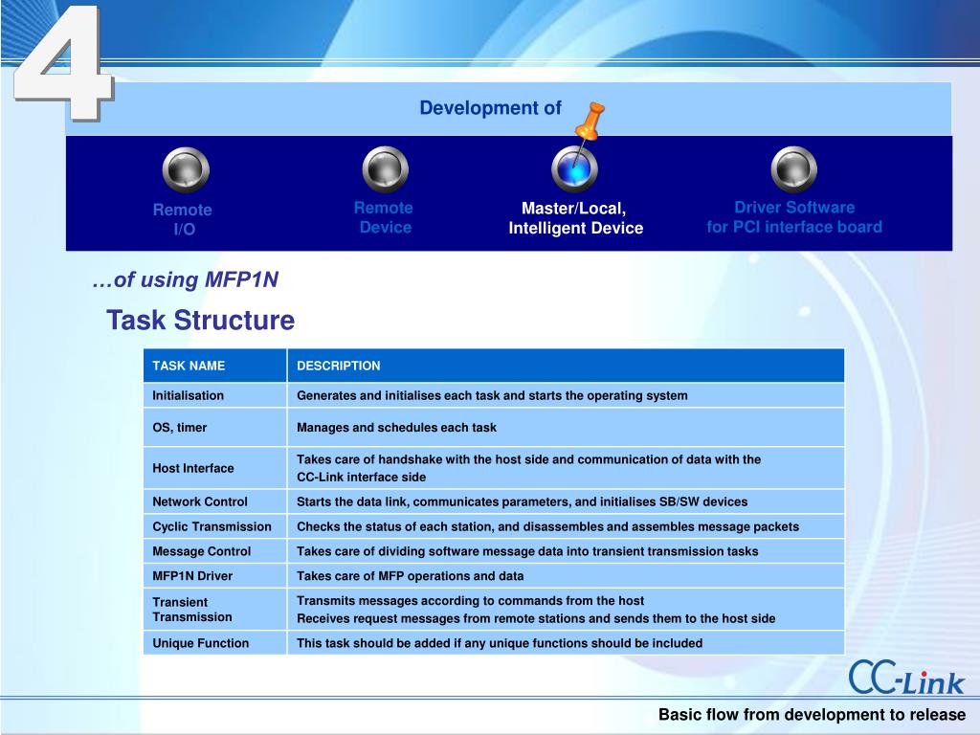
Task: Select the "Unique Function" task name cell
Action: point(215,643)
